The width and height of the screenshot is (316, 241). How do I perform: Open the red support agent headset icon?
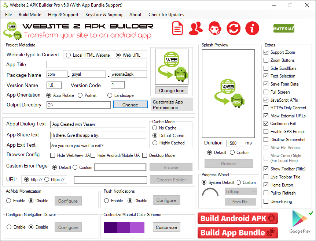tap(215, 28)
